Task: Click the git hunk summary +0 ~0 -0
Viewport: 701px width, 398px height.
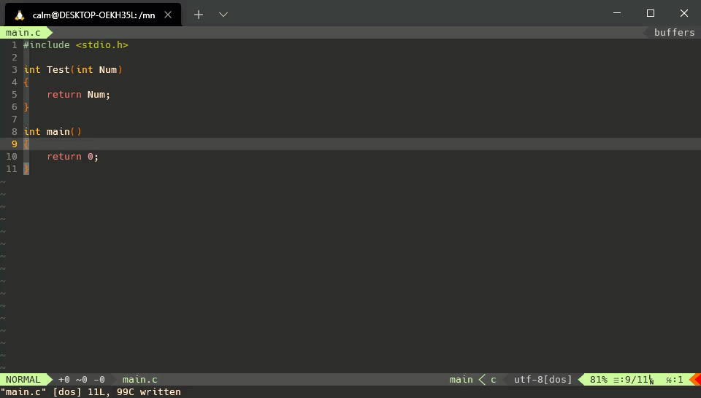Action: pyautogui.click(x=81, y=380)
